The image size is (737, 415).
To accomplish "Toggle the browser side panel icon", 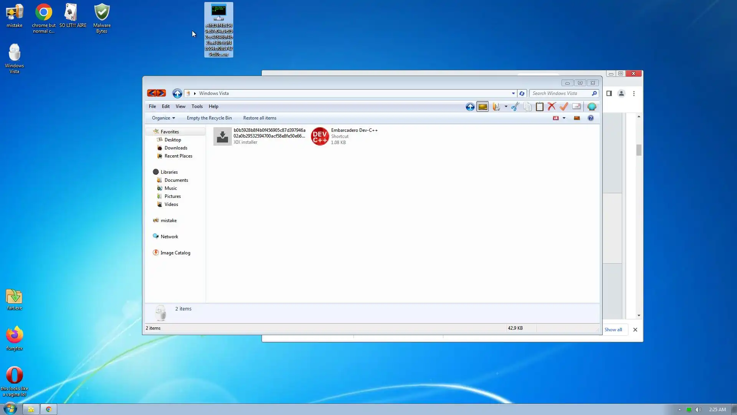I will click(609, 93).
